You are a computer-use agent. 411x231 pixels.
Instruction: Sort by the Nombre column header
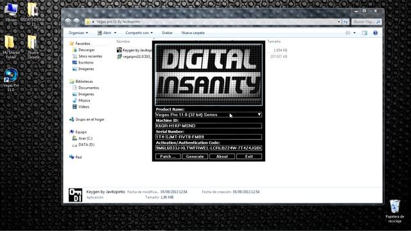[x=123, y=41]
